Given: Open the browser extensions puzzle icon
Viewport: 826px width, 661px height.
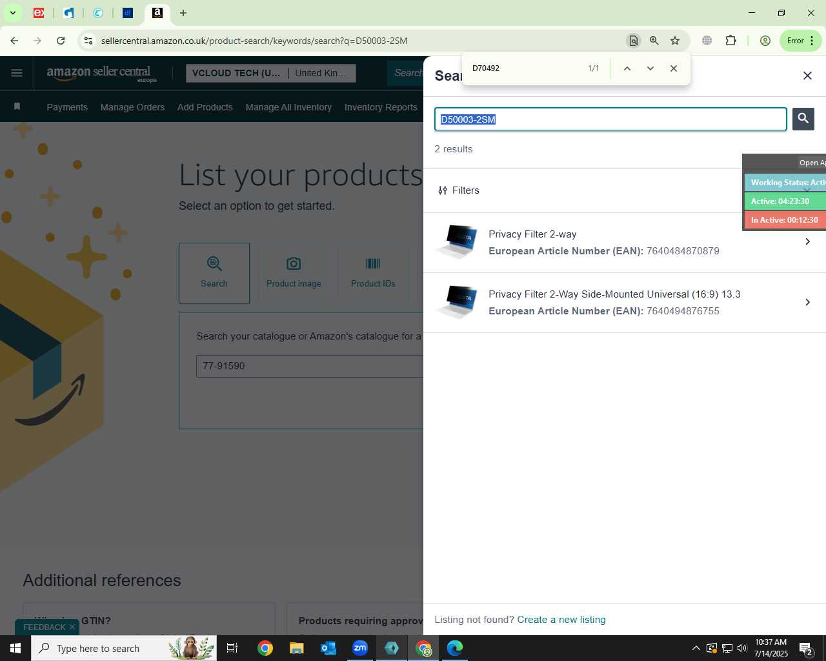Looking at the screenshot, I should click(730, 41).
